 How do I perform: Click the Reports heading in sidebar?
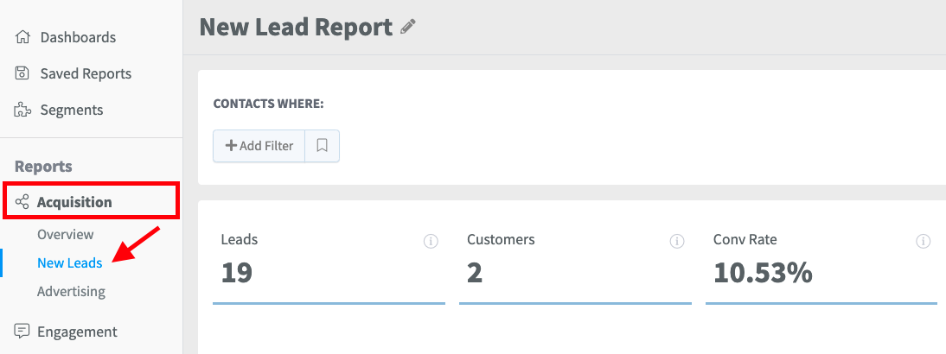[x=43, y=166]
